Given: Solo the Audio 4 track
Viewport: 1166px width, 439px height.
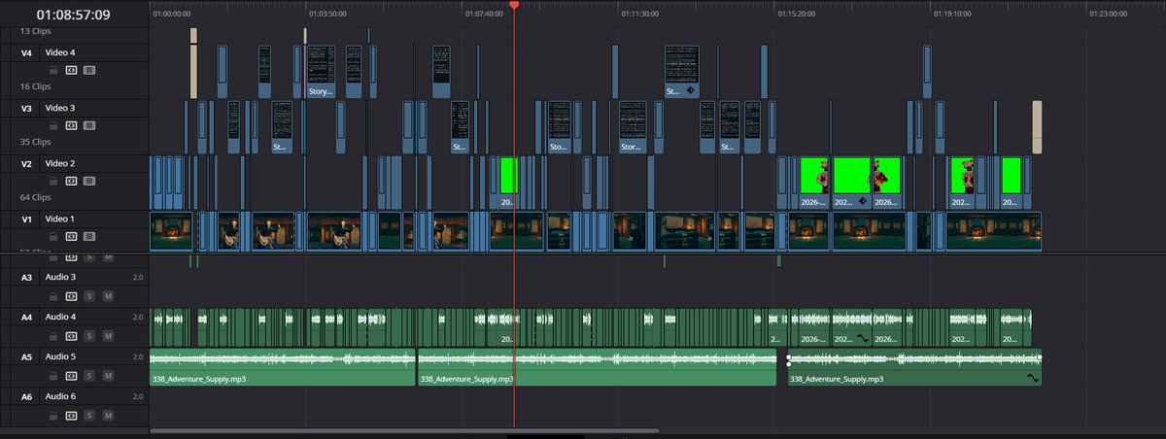Looking at the screenshot, I should pos(89,335).
